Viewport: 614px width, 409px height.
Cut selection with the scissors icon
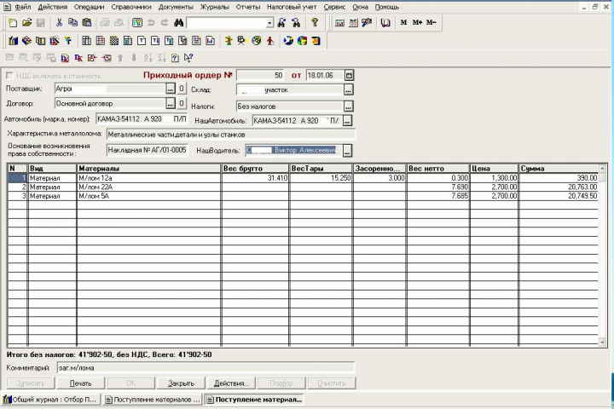click(x=59, y=23)
